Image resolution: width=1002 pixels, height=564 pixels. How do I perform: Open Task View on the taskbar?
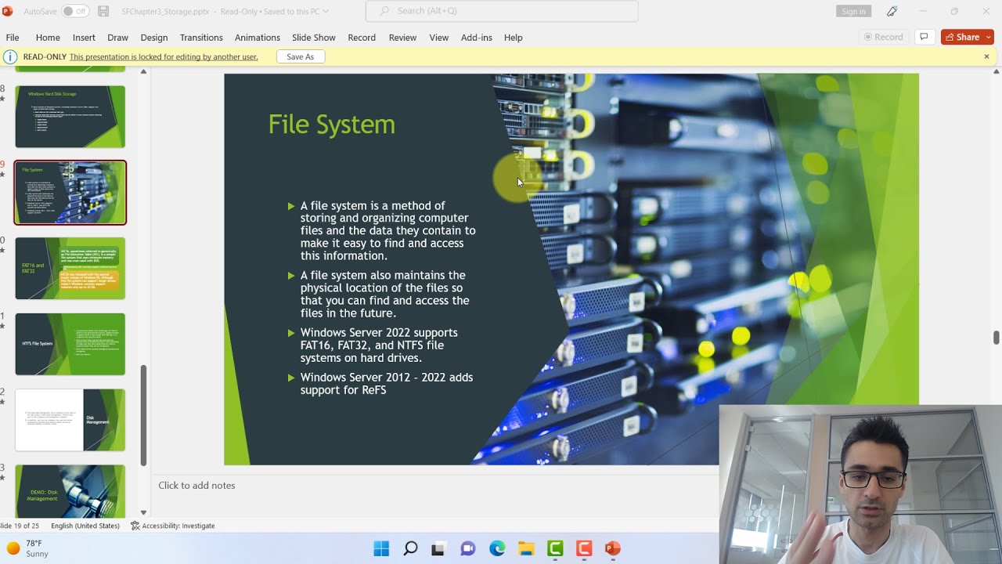438,548
